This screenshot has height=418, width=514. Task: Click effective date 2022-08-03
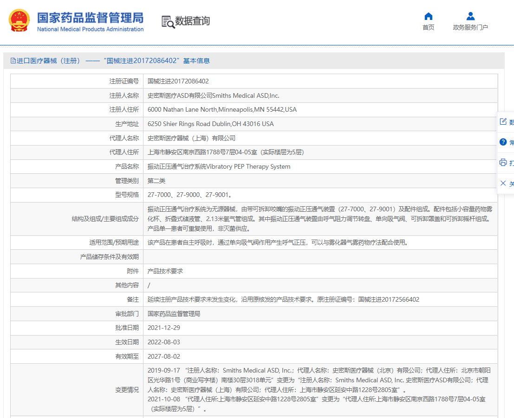[163, 342]
